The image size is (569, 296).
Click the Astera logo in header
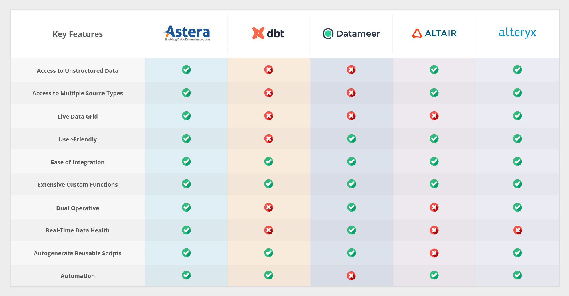tap(187, 33)
